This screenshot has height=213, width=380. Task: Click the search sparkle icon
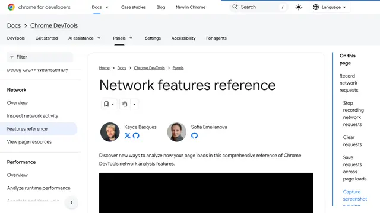[x=235, y=7]
